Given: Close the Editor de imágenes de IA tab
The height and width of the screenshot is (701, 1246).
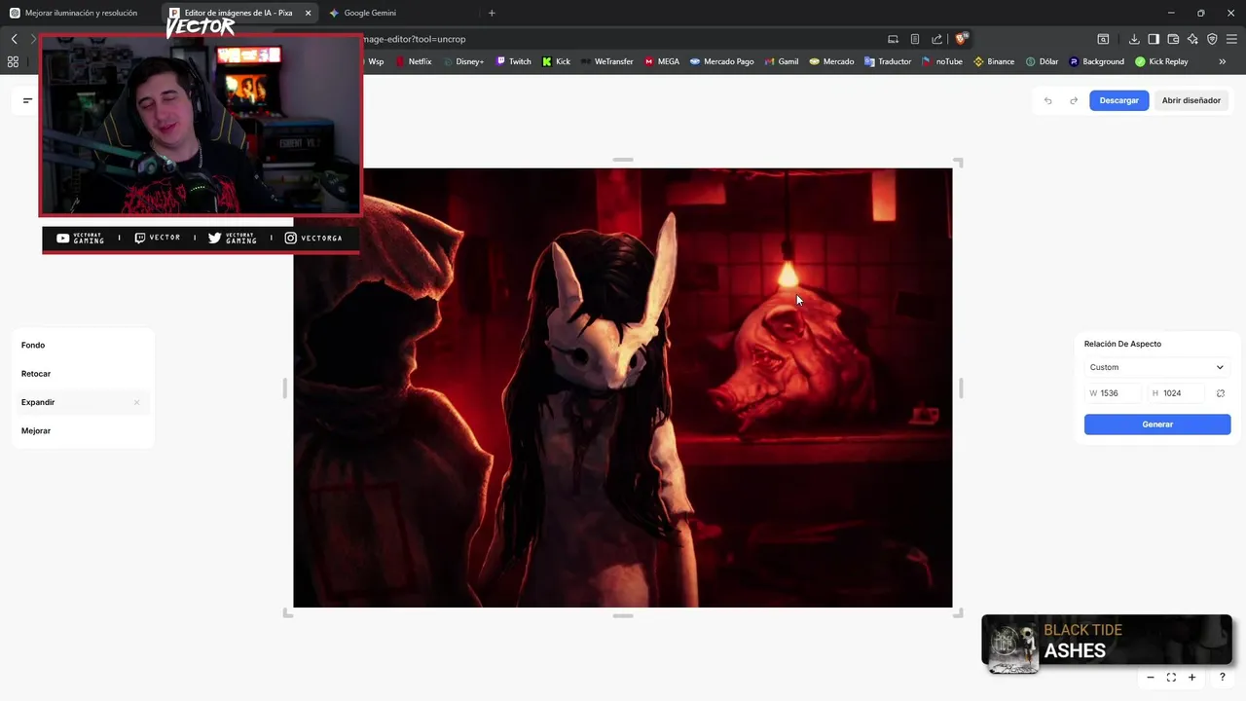Looking at the screenshot, I should point(309,13).
